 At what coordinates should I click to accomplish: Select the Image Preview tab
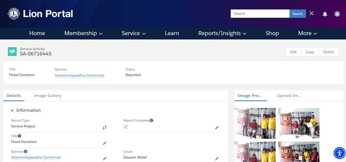[x=250, y=96]
